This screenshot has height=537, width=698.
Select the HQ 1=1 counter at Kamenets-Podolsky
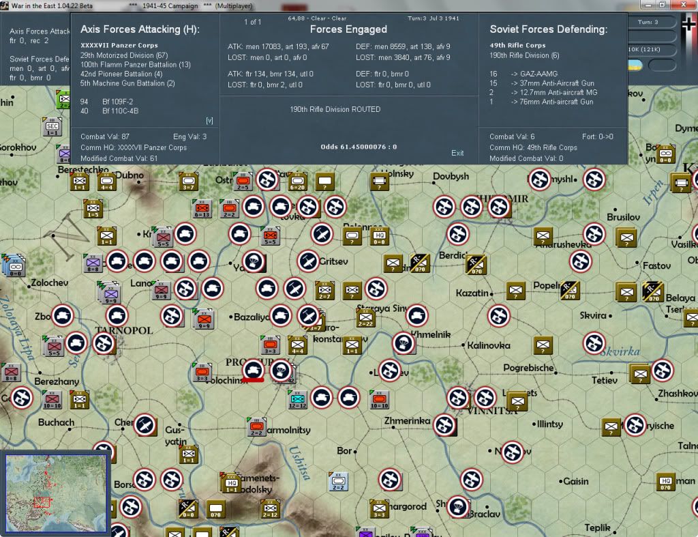231,483
